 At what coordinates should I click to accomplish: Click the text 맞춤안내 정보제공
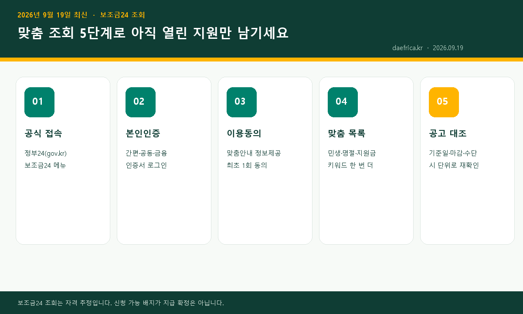pyautogui.click(x=254, y=153)
